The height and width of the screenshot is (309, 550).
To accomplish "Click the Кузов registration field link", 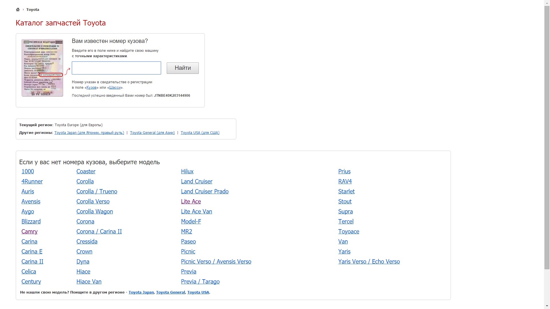I will coord(91,87).
